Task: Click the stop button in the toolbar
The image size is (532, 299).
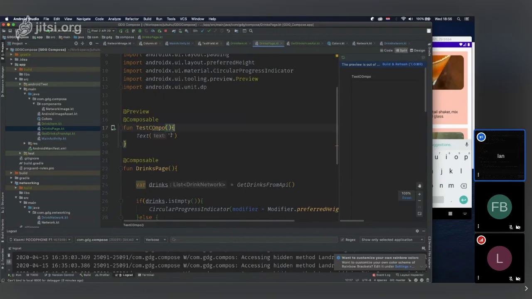Action: tap(165, 31)
